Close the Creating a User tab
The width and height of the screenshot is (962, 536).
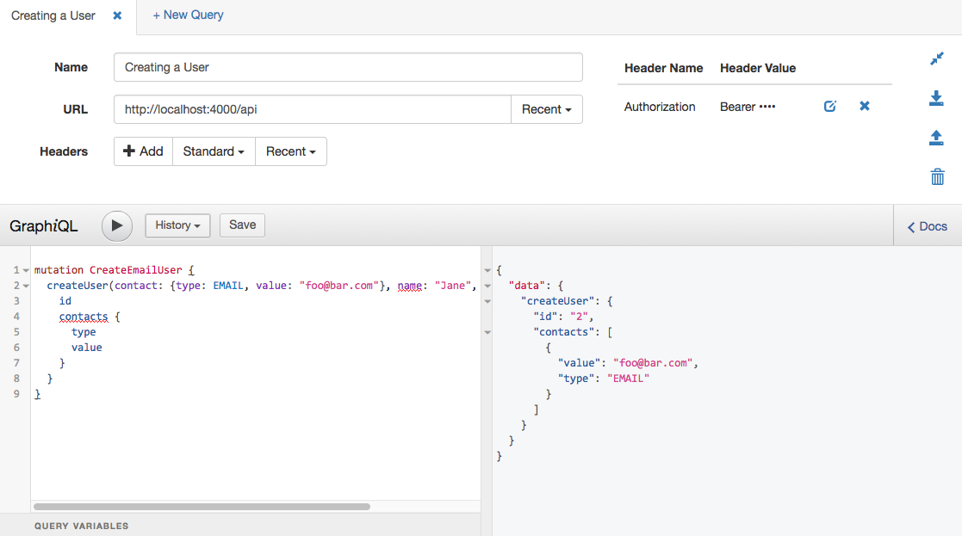[x=118, y=15]
